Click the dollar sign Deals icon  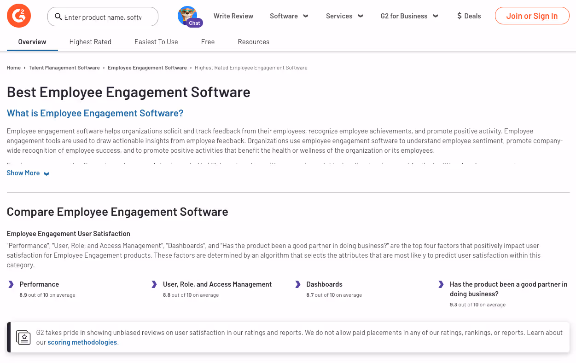coord(460,16)
